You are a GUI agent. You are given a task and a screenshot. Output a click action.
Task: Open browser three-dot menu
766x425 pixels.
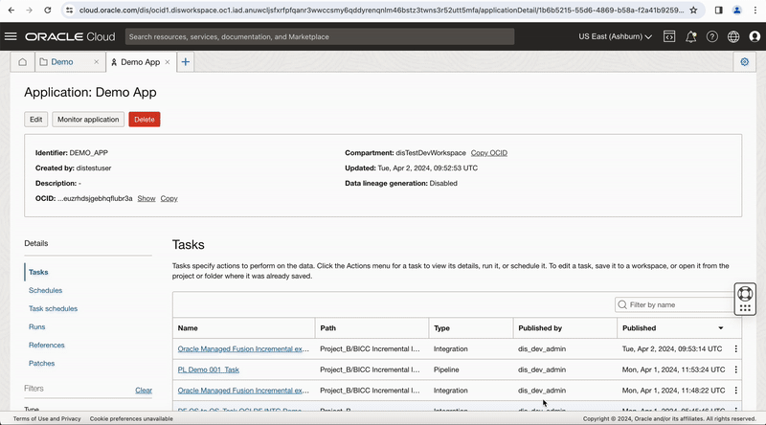click(x=755, y=10)
